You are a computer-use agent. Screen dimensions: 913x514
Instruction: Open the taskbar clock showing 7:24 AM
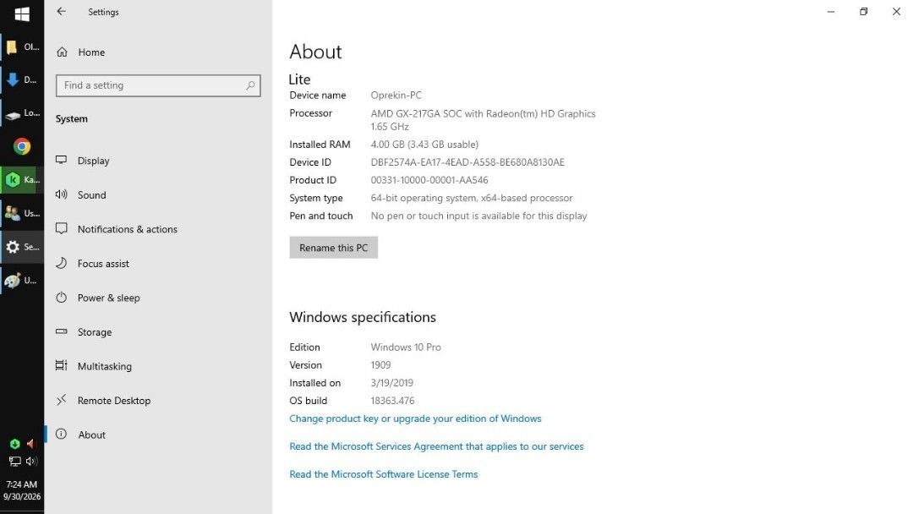[21, 490]
